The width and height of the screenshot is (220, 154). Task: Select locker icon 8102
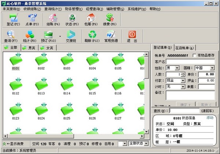click(x=41, y=61)
